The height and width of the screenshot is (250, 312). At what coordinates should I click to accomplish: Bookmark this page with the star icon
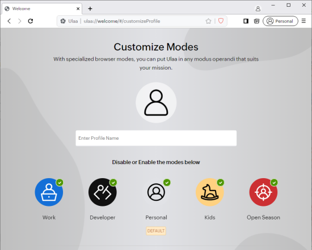[208, 21]
